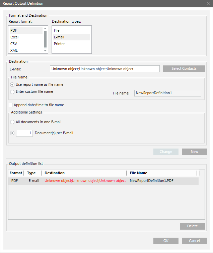Close the Report Output Definition dialog
The image size is (213, 253).
point(208,3)
